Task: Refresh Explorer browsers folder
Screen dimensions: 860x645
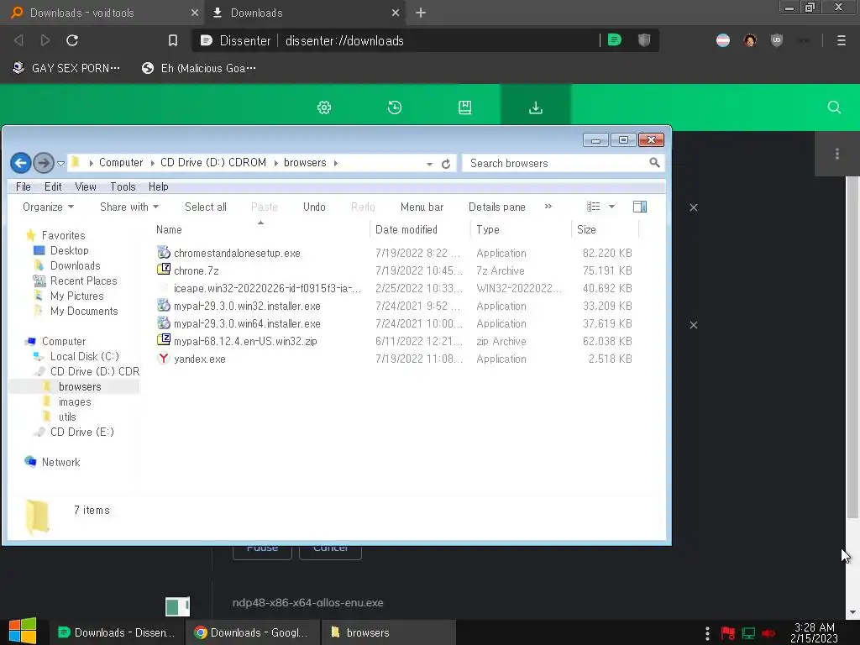Action: [446, 164]
